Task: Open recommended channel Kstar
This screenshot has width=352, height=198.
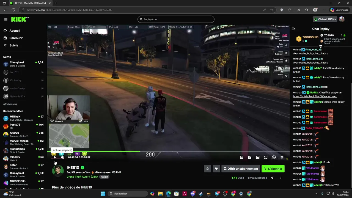Action: tap(23, 167)
